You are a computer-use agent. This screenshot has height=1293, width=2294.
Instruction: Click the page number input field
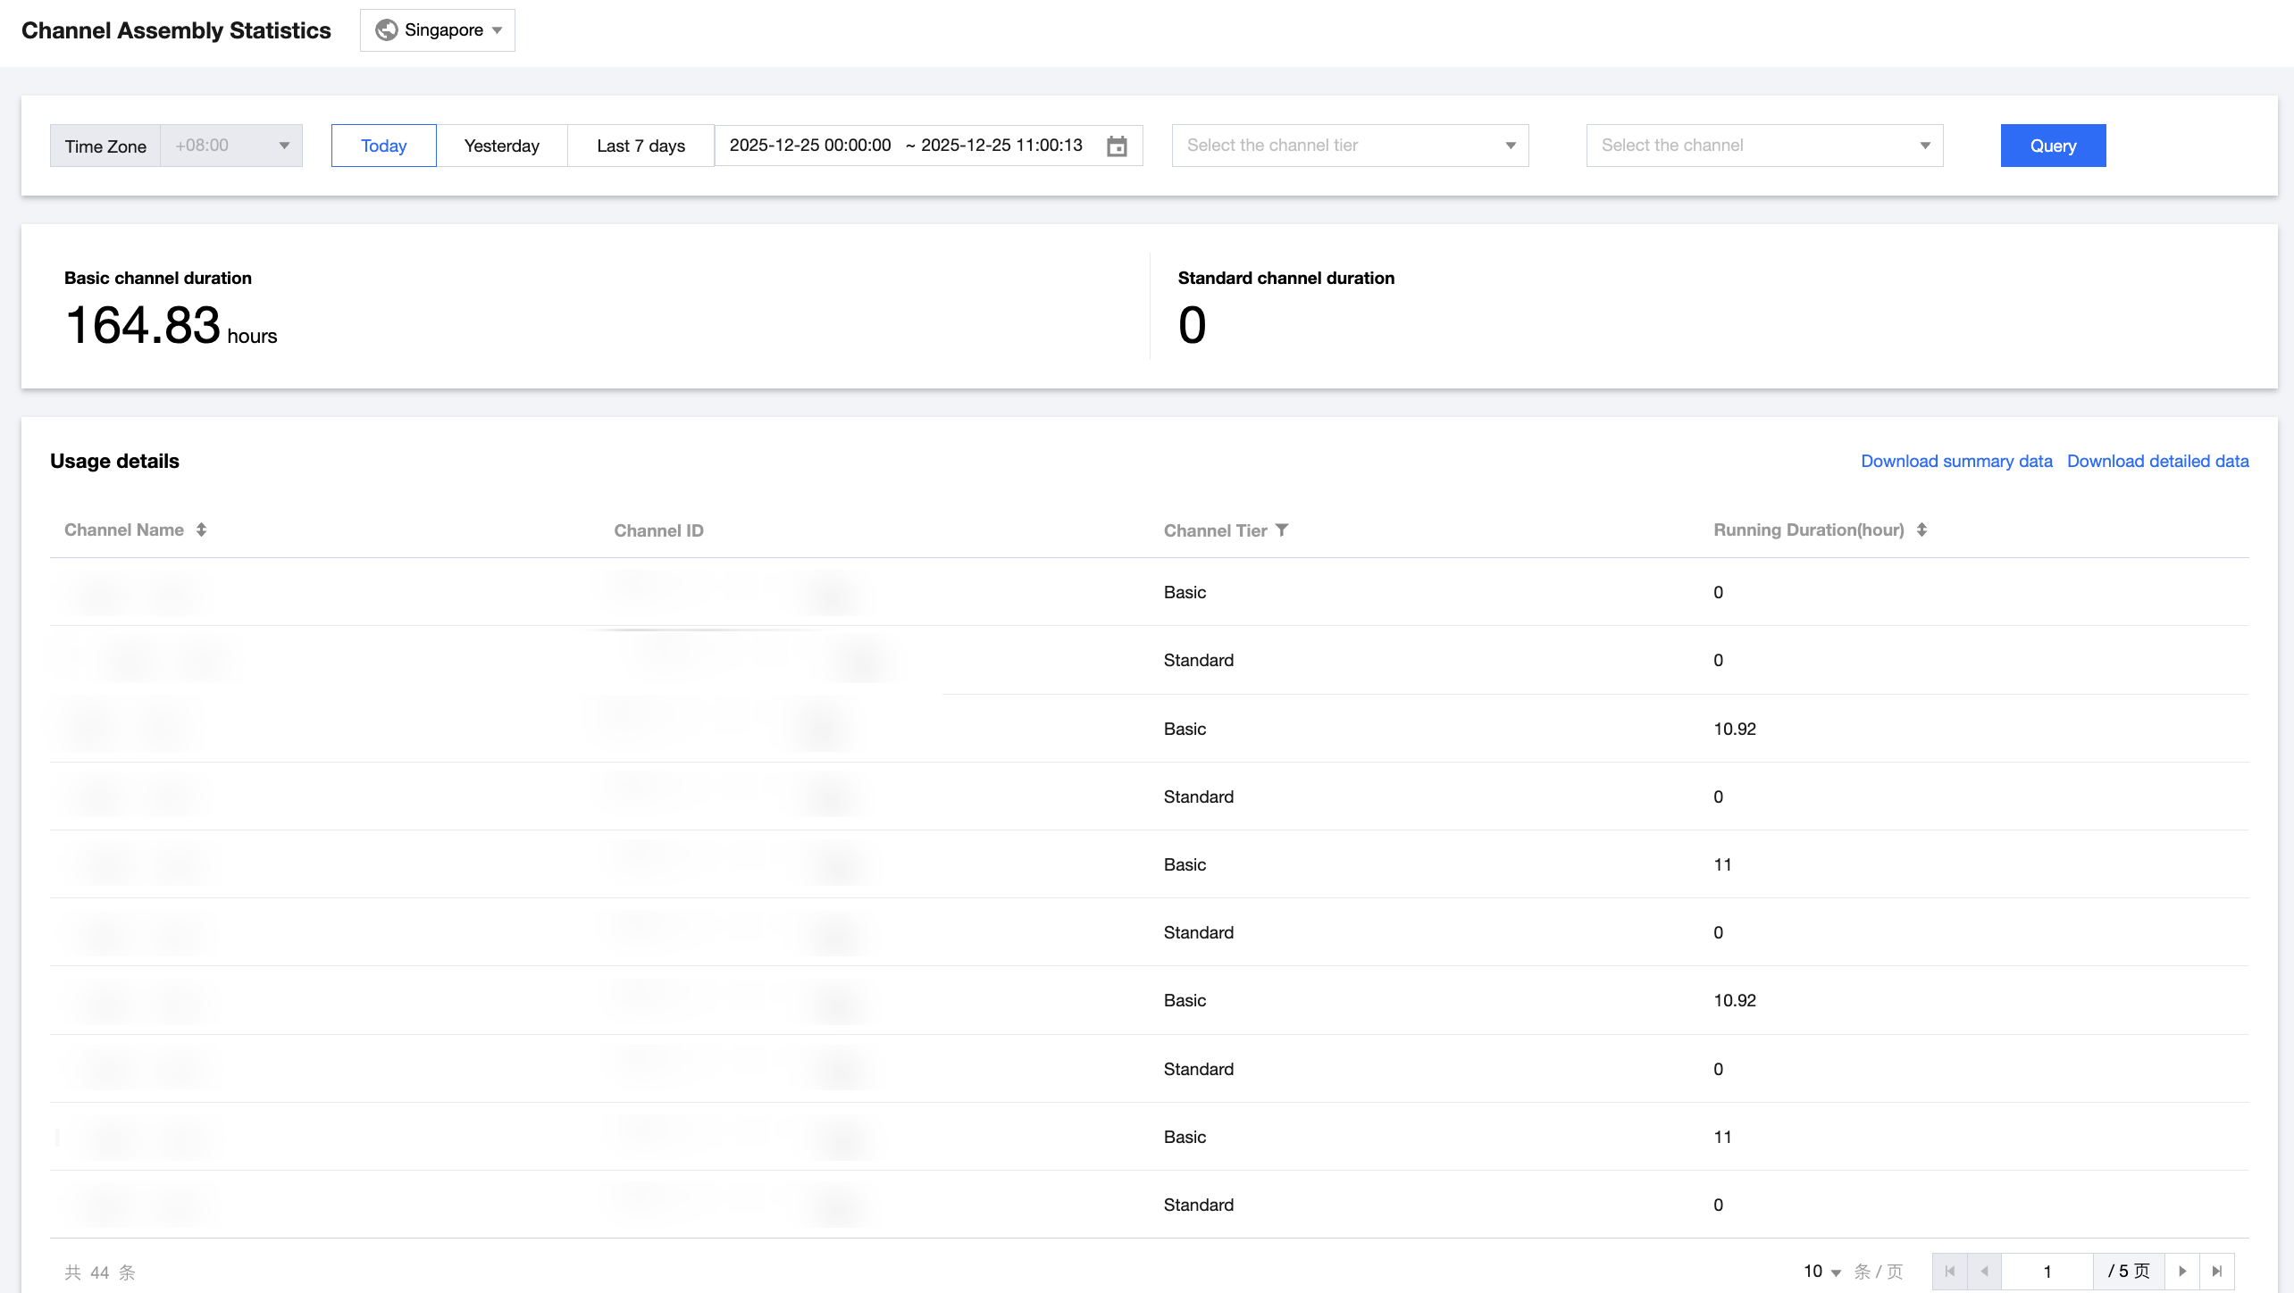click(x=2047, y=1271)
